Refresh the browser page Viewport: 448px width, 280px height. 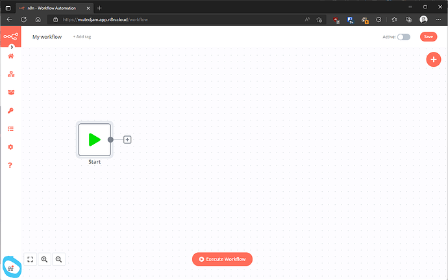[x=24, y=19]
